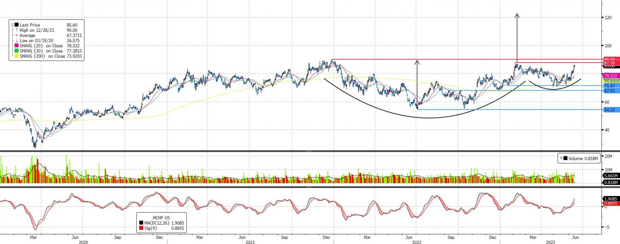The height and width of the screenshot is (244, 620).
Task: Click the blue 67.91 axis level tag
Action: tap(611, 91)
